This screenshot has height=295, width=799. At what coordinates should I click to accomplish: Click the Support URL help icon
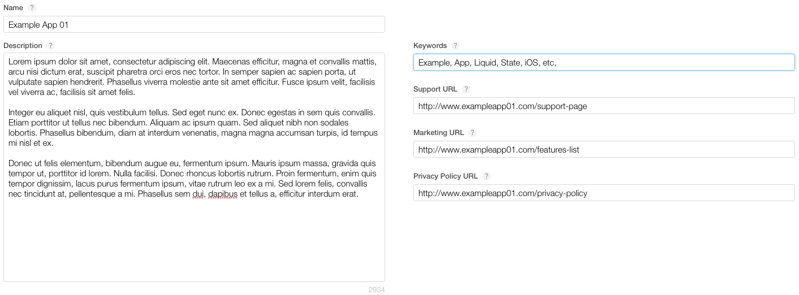pyautogui.click(x=466, y=89)
